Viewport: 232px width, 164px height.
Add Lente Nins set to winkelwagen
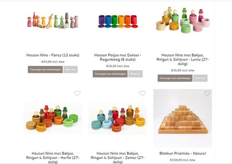(175, 78)
